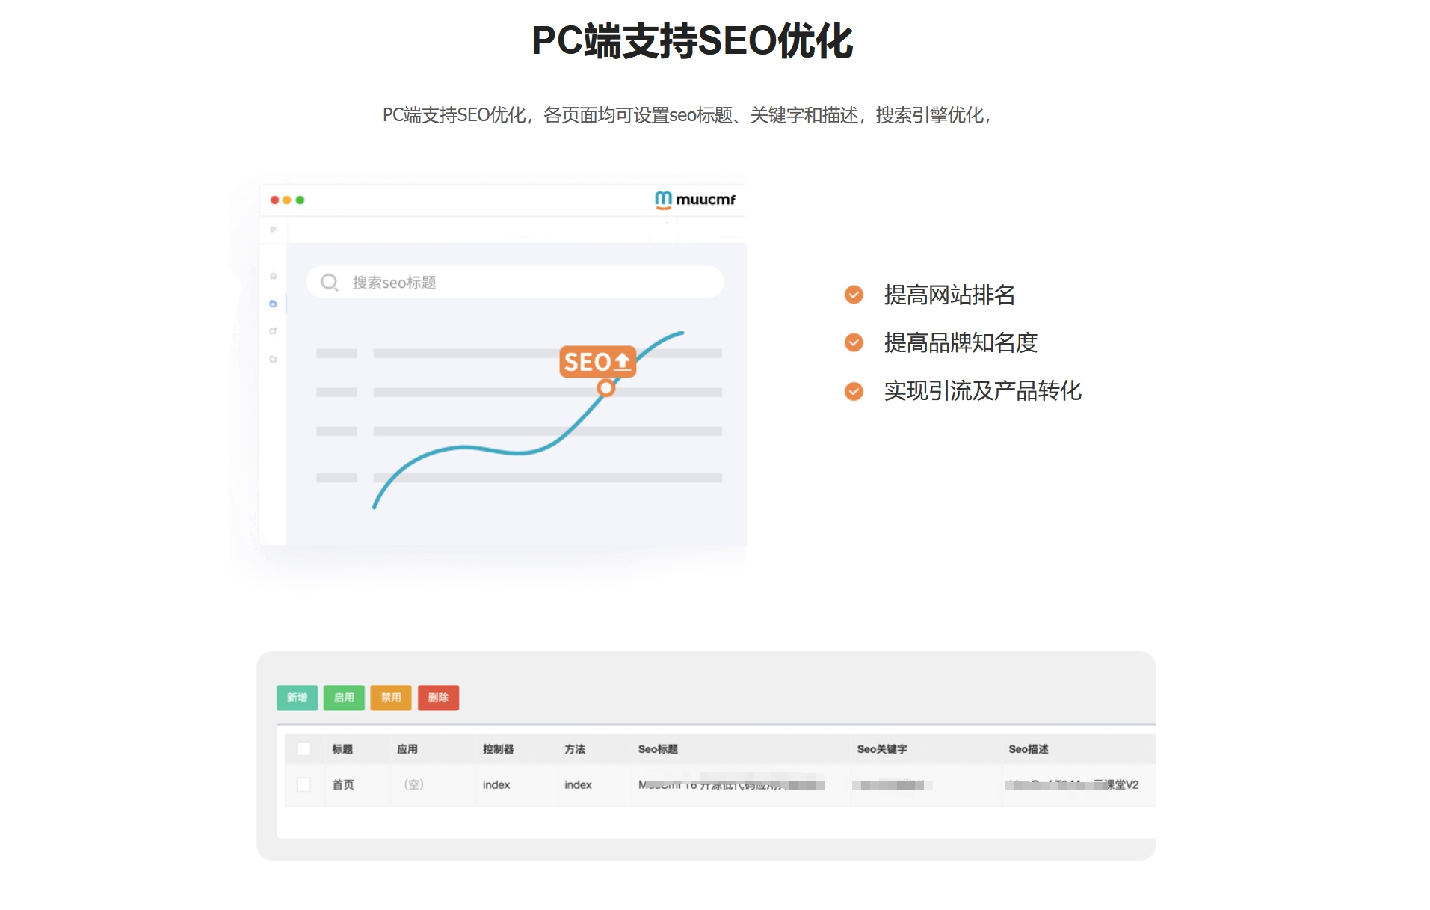Click the magnifier icon in search bar

[x=329, y=283]
